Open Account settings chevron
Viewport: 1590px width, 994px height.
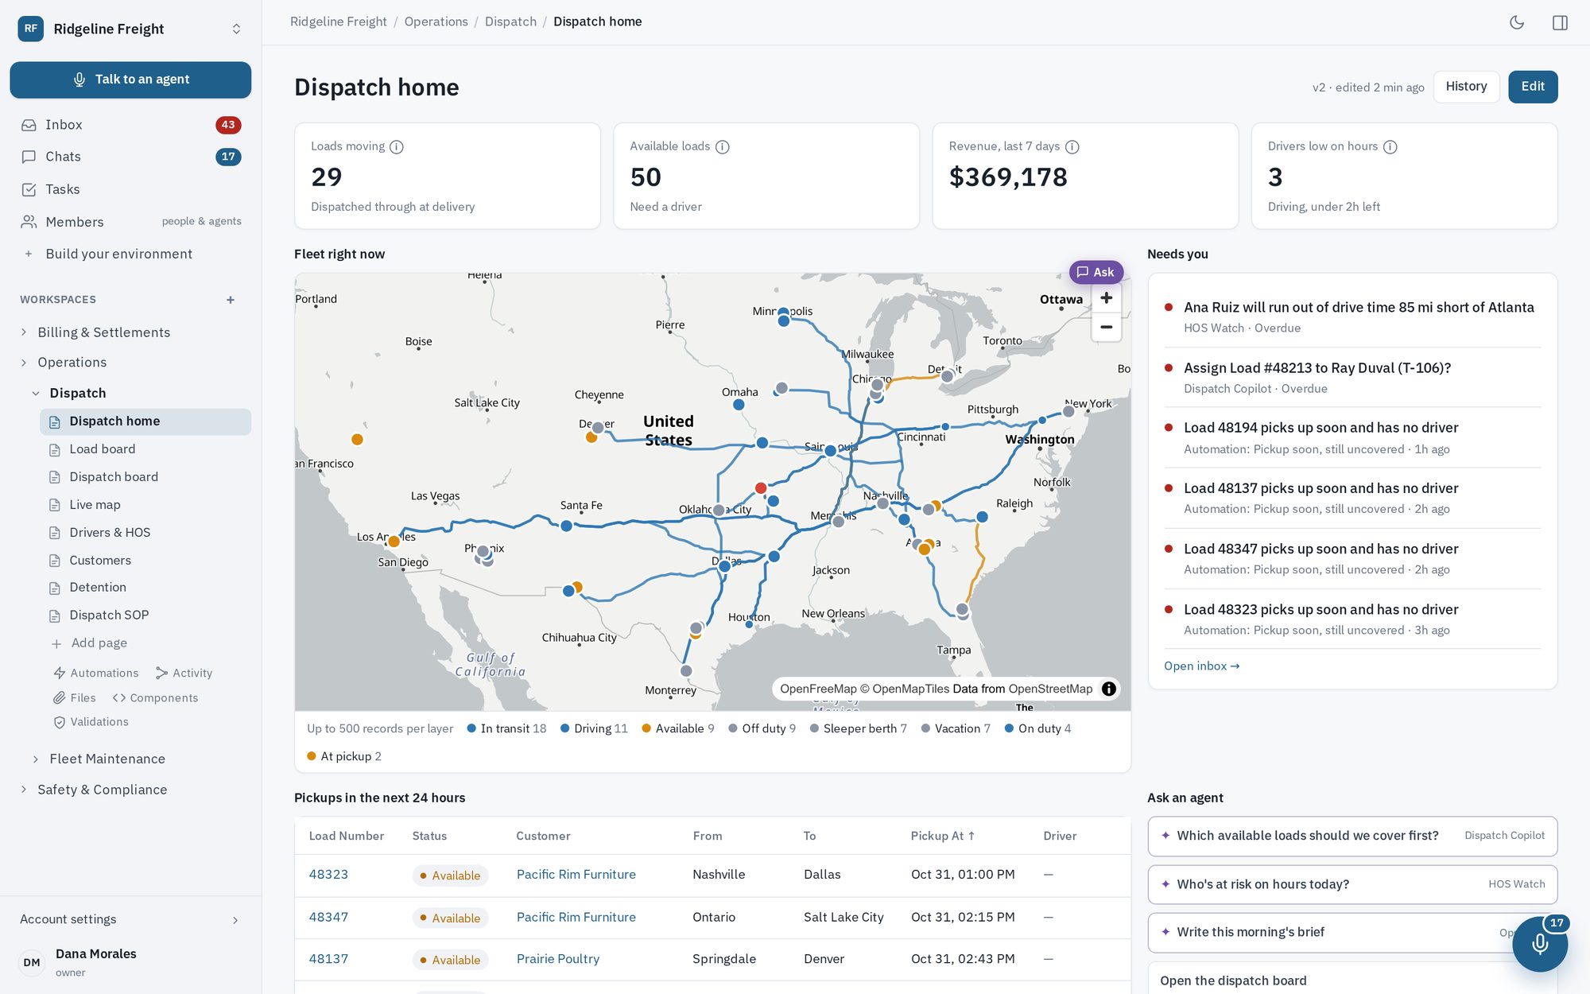point(235,920)
